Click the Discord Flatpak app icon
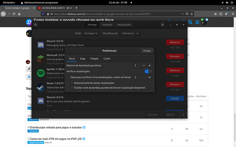Image resolution: width=236 pixels, height=147 pixels. click(41, 45)
